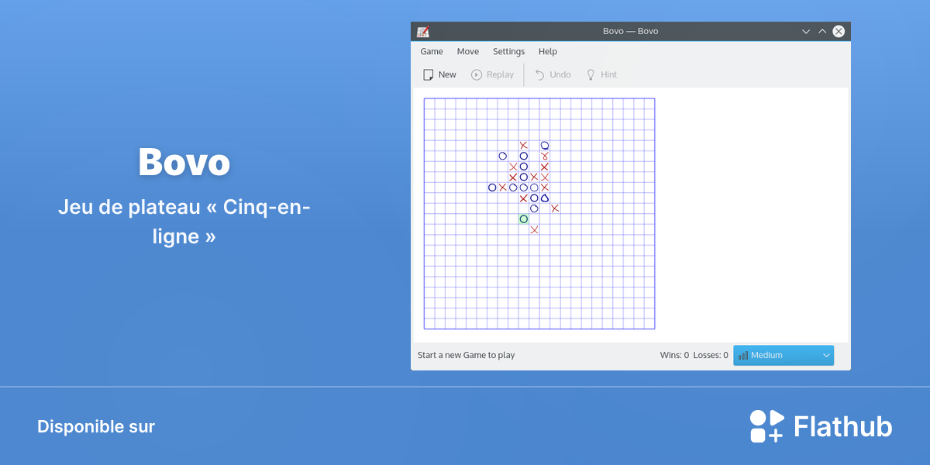Open the Move menu

click(468, 51)
